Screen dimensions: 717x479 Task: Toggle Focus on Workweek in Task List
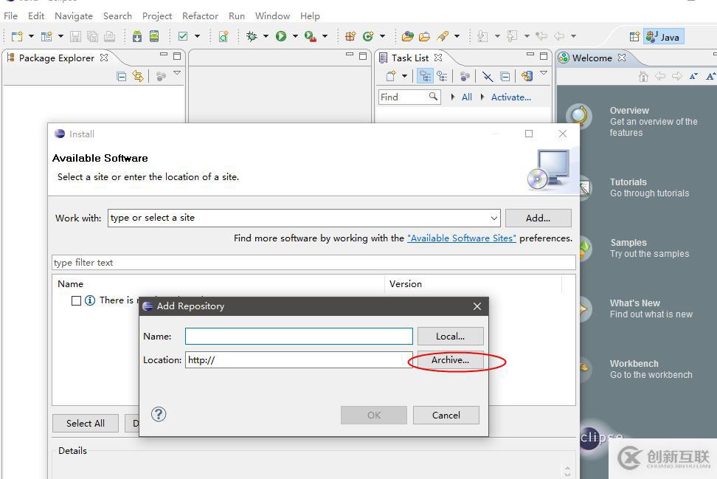pyautogui.click(x=465, y=76)
